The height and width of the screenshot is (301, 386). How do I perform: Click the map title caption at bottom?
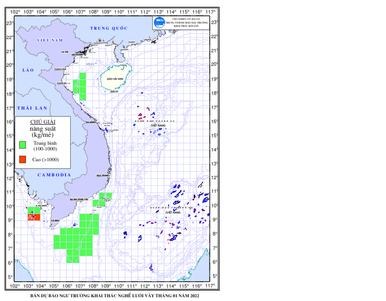[x=115, y=296]
